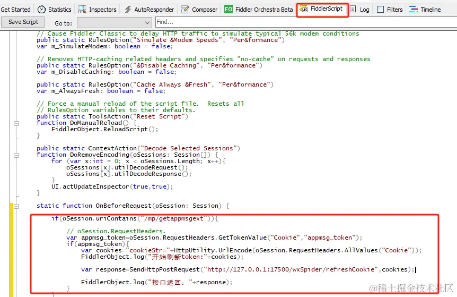
Task: Open Fiddler Orchestra Beta tab
Action: pyautogui.click(x=259, y=10)
